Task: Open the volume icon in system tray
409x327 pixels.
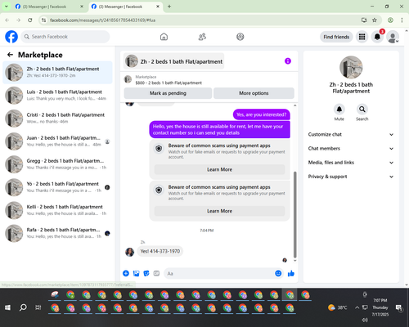Action: click(x=365, y=320)
